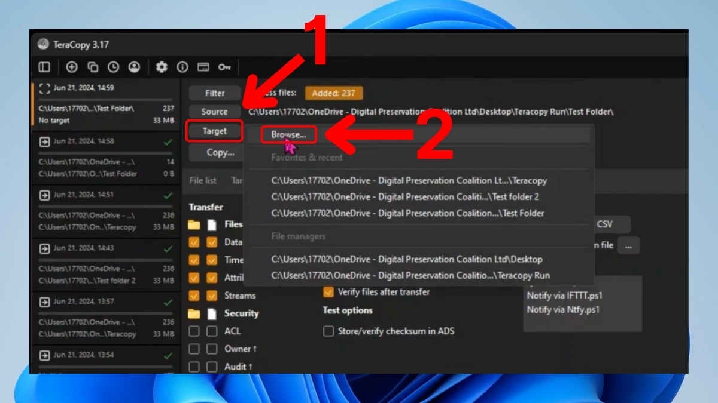The width and height of the screenshot is (718, 403).
Task: Open history with the clock icon
Action: pyautogui.click(x=113, y=67)
